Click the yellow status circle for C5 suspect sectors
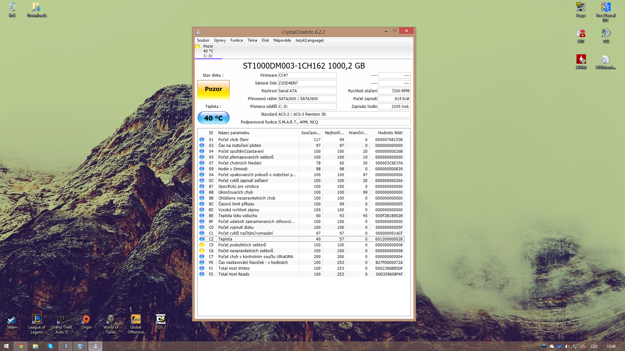 tap(202, 245)
